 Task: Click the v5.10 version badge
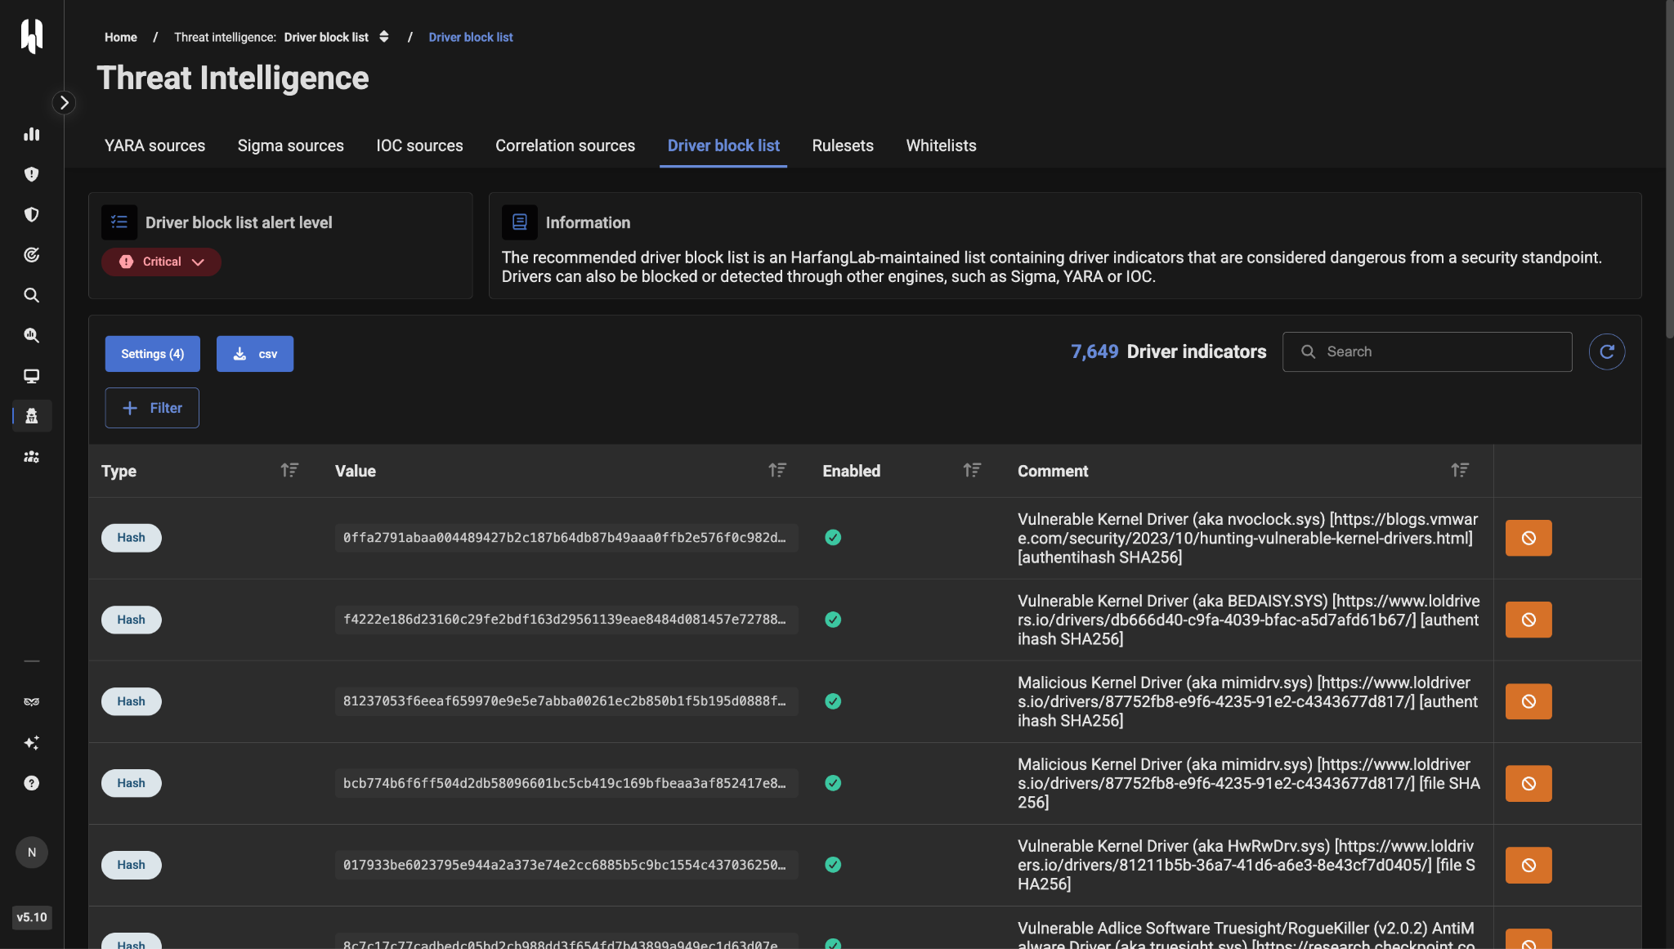[32, 917]
